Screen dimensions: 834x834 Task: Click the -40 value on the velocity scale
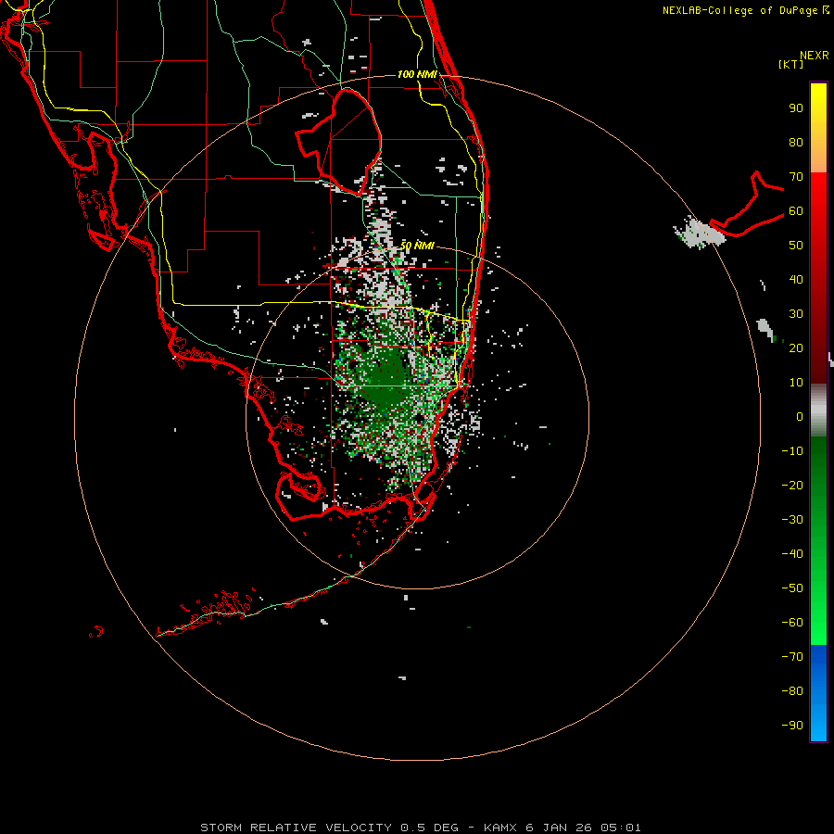coord(792,554)
